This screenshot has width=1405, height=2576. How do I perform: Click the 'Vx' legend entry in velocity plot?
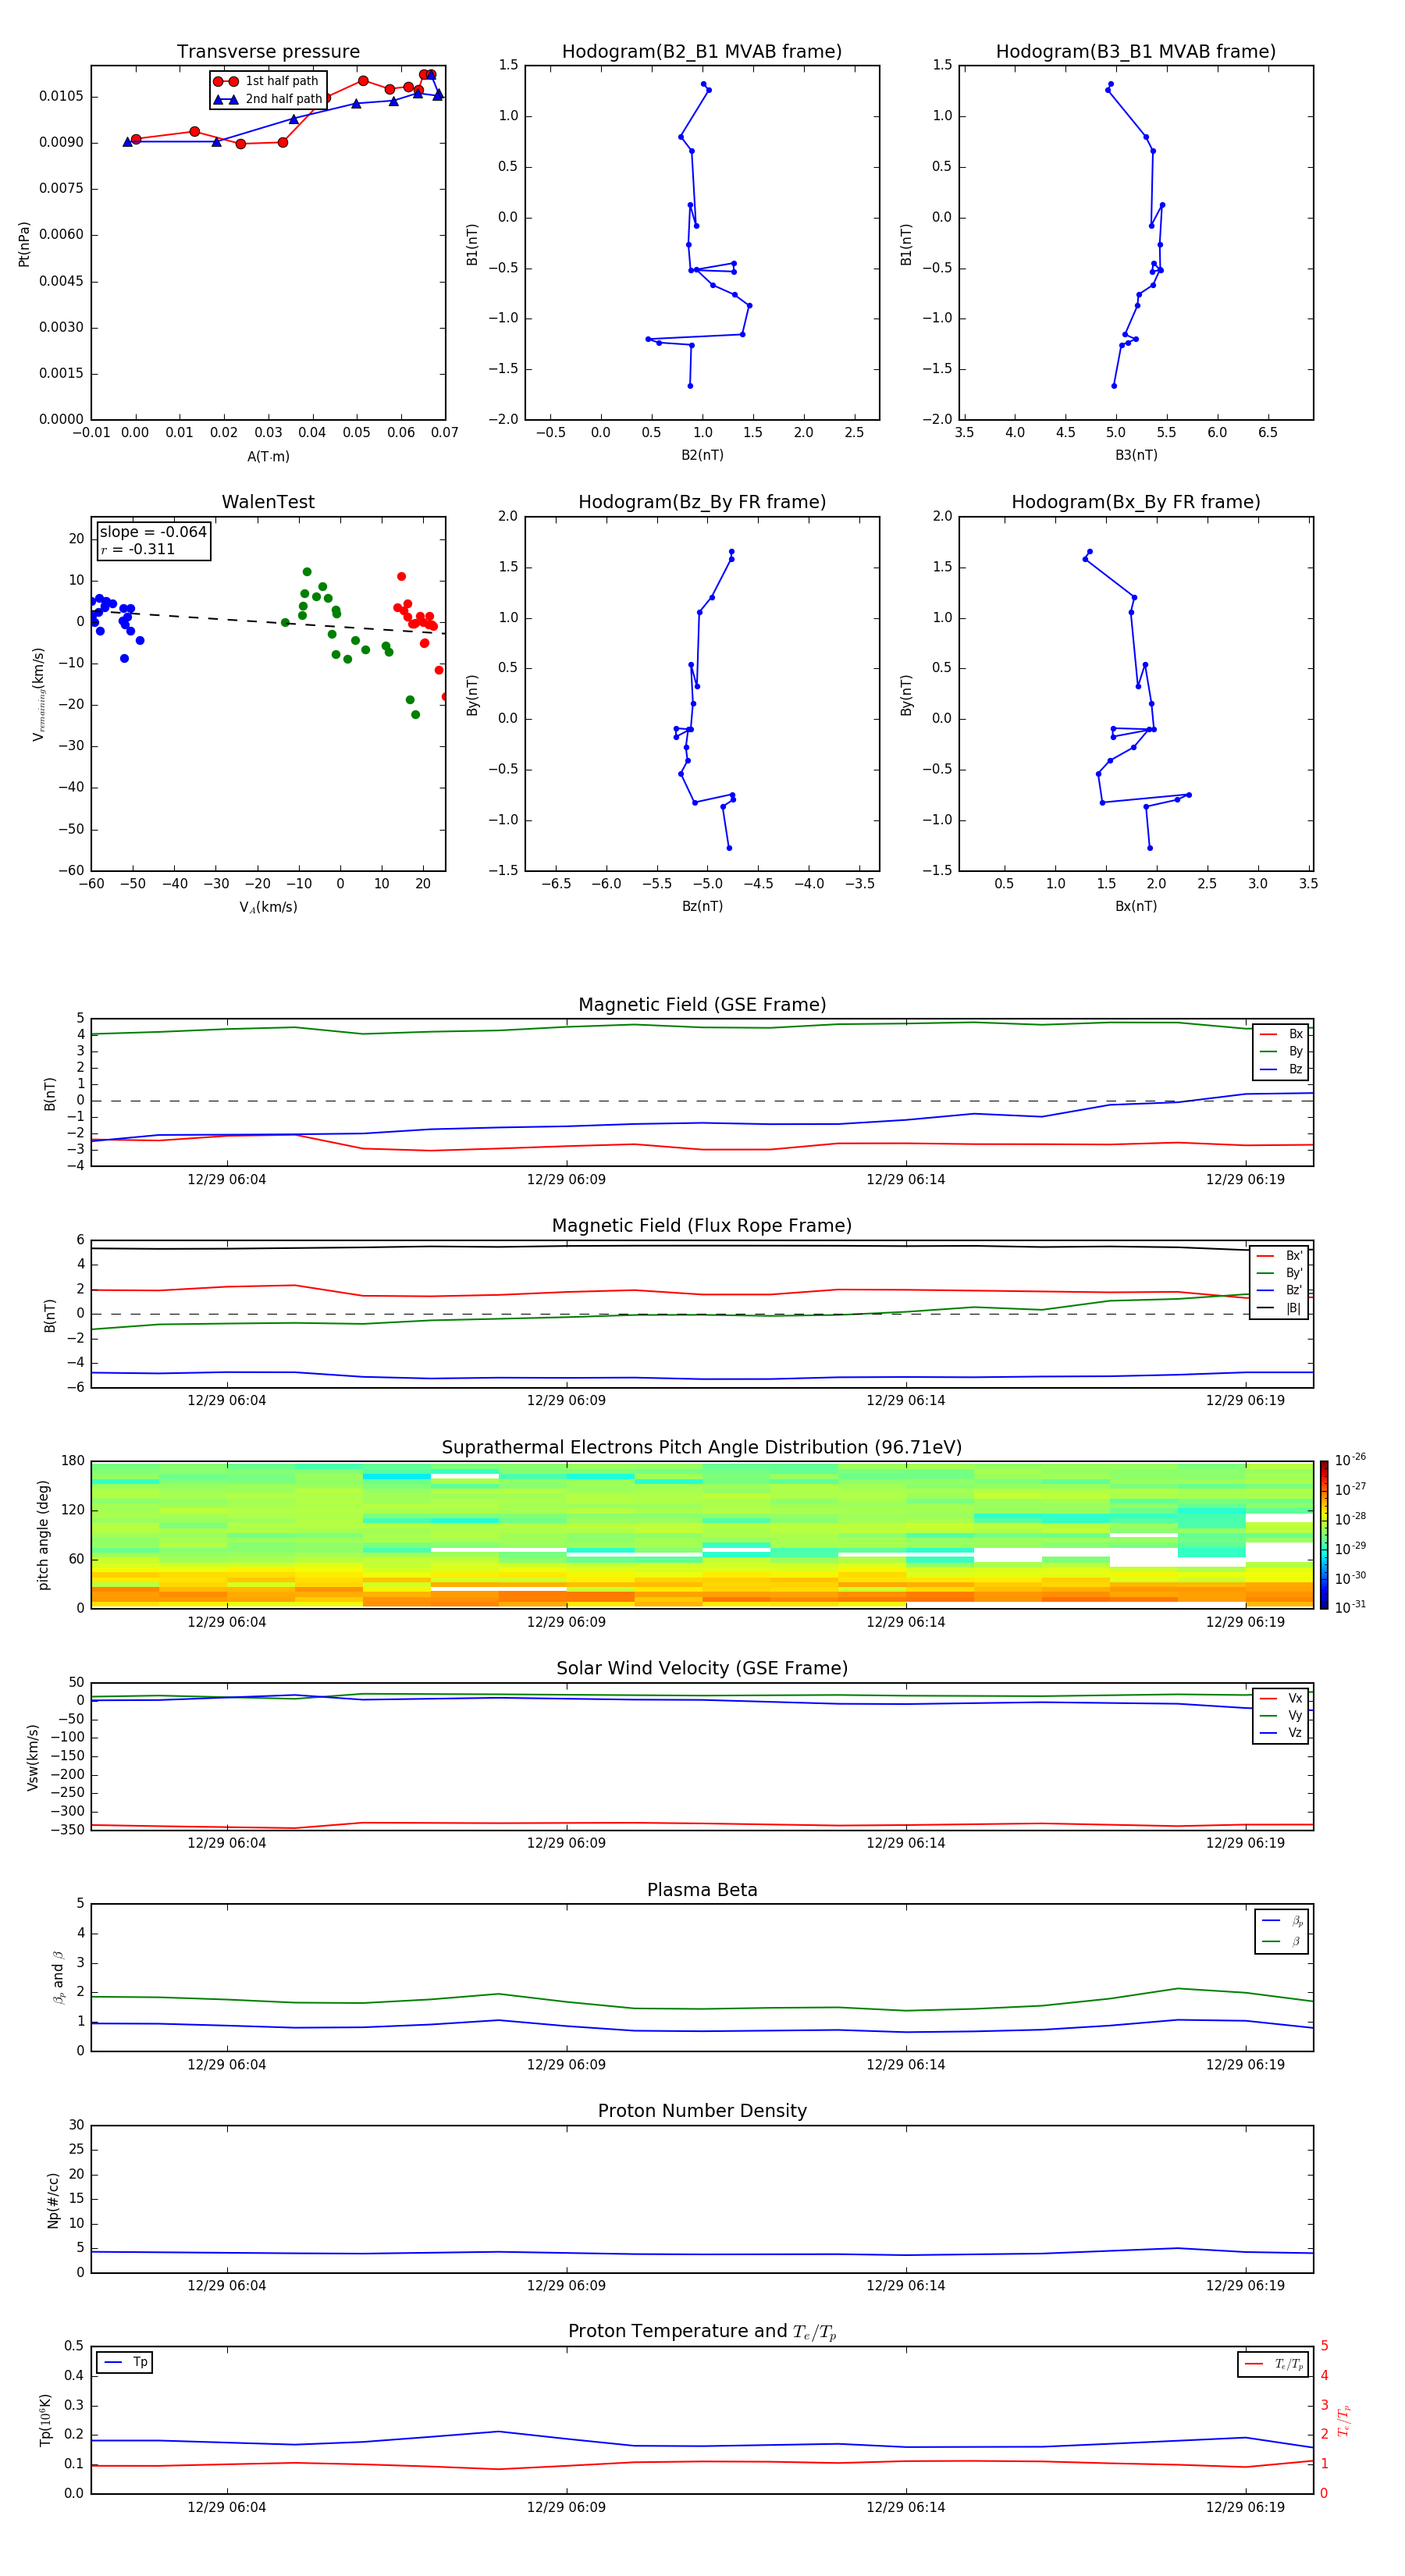[x=1281, y=1699]
